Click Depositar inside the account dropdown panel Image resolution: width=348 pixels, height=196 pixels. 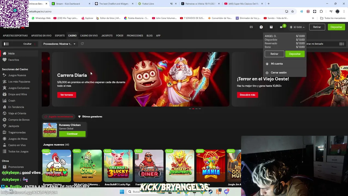point(295,54)
